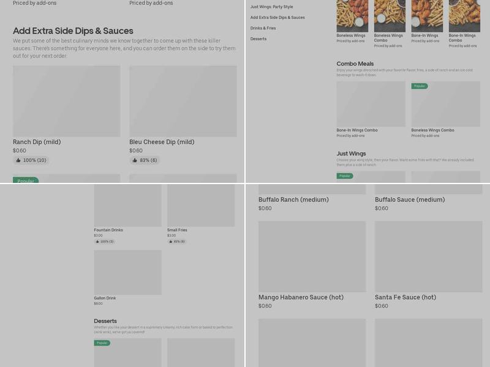
Task: Choose the Buffalo Sauce (medium) item
Action: pyautogui.click(x=410, y=199)
